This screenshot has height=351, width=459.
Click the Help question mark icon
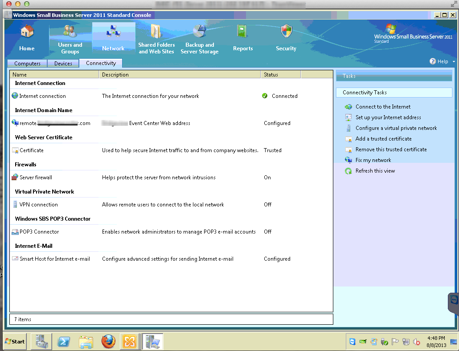[x=433, y=61]
